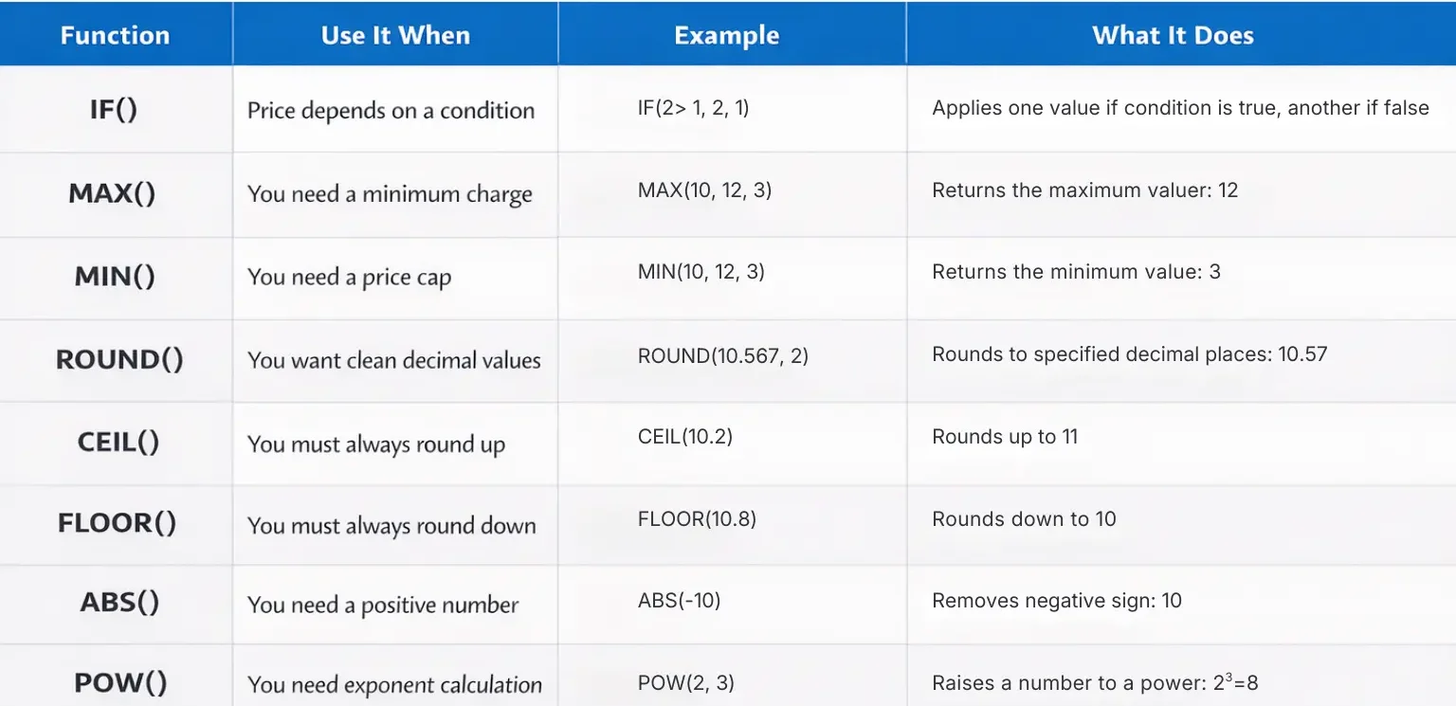Select the CEIL() function cell

tap(118, 443)
